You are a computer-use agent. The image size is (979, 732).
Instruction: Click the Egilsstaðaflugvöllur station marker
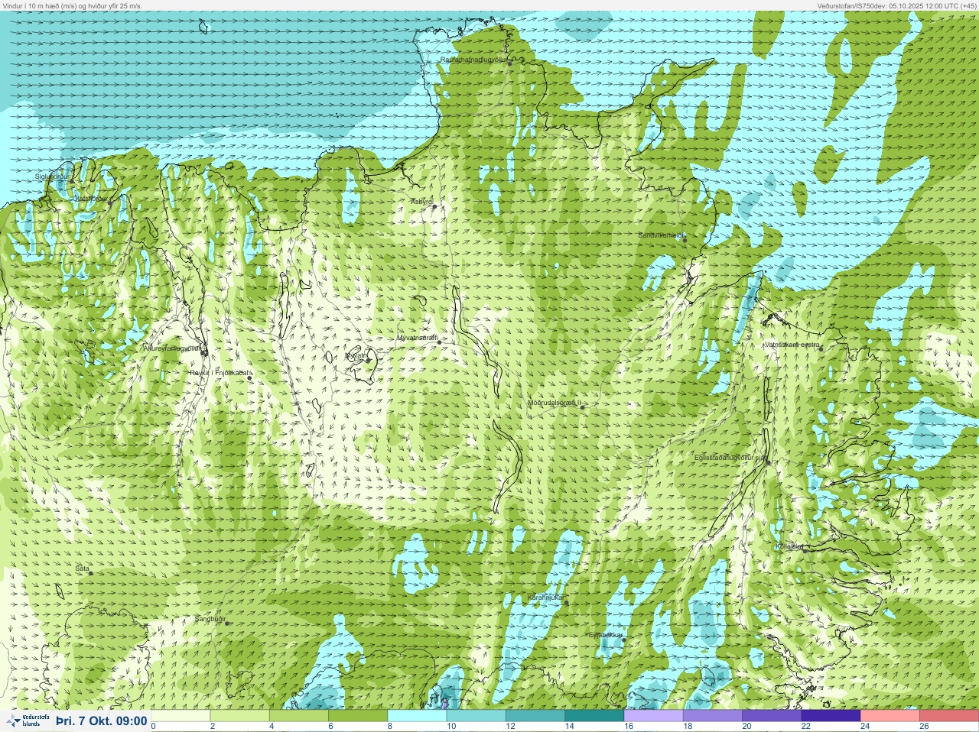click(769, 462)
